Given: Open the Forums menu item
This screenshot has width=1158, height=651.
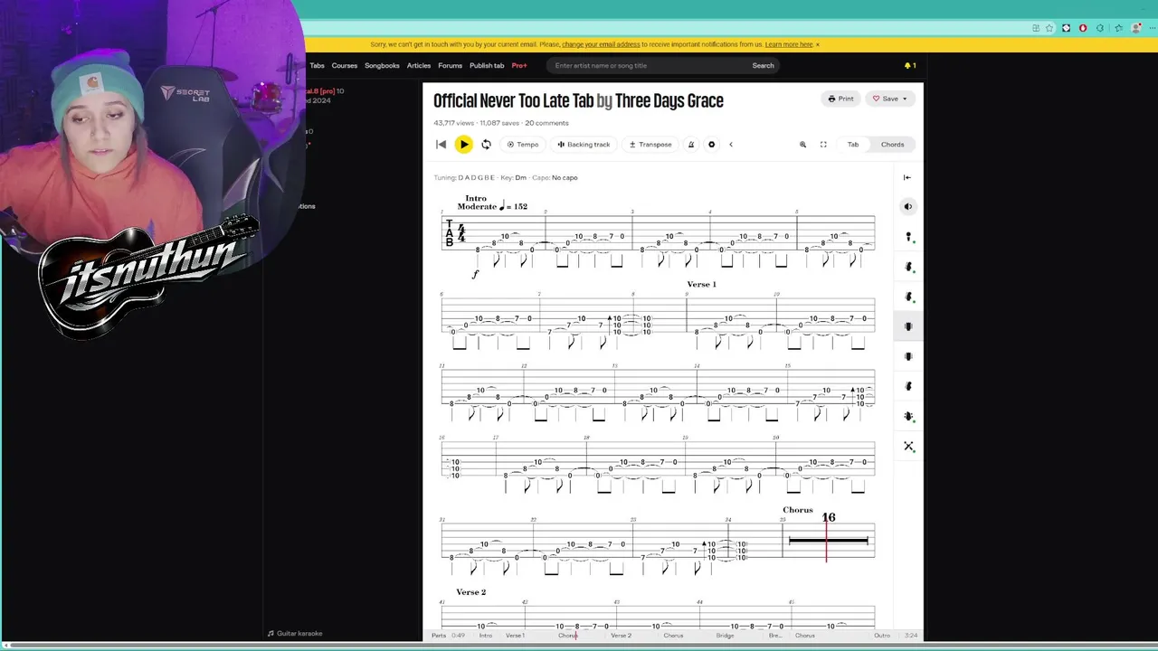Looking at the screenshot, I should tap(450, 65).
